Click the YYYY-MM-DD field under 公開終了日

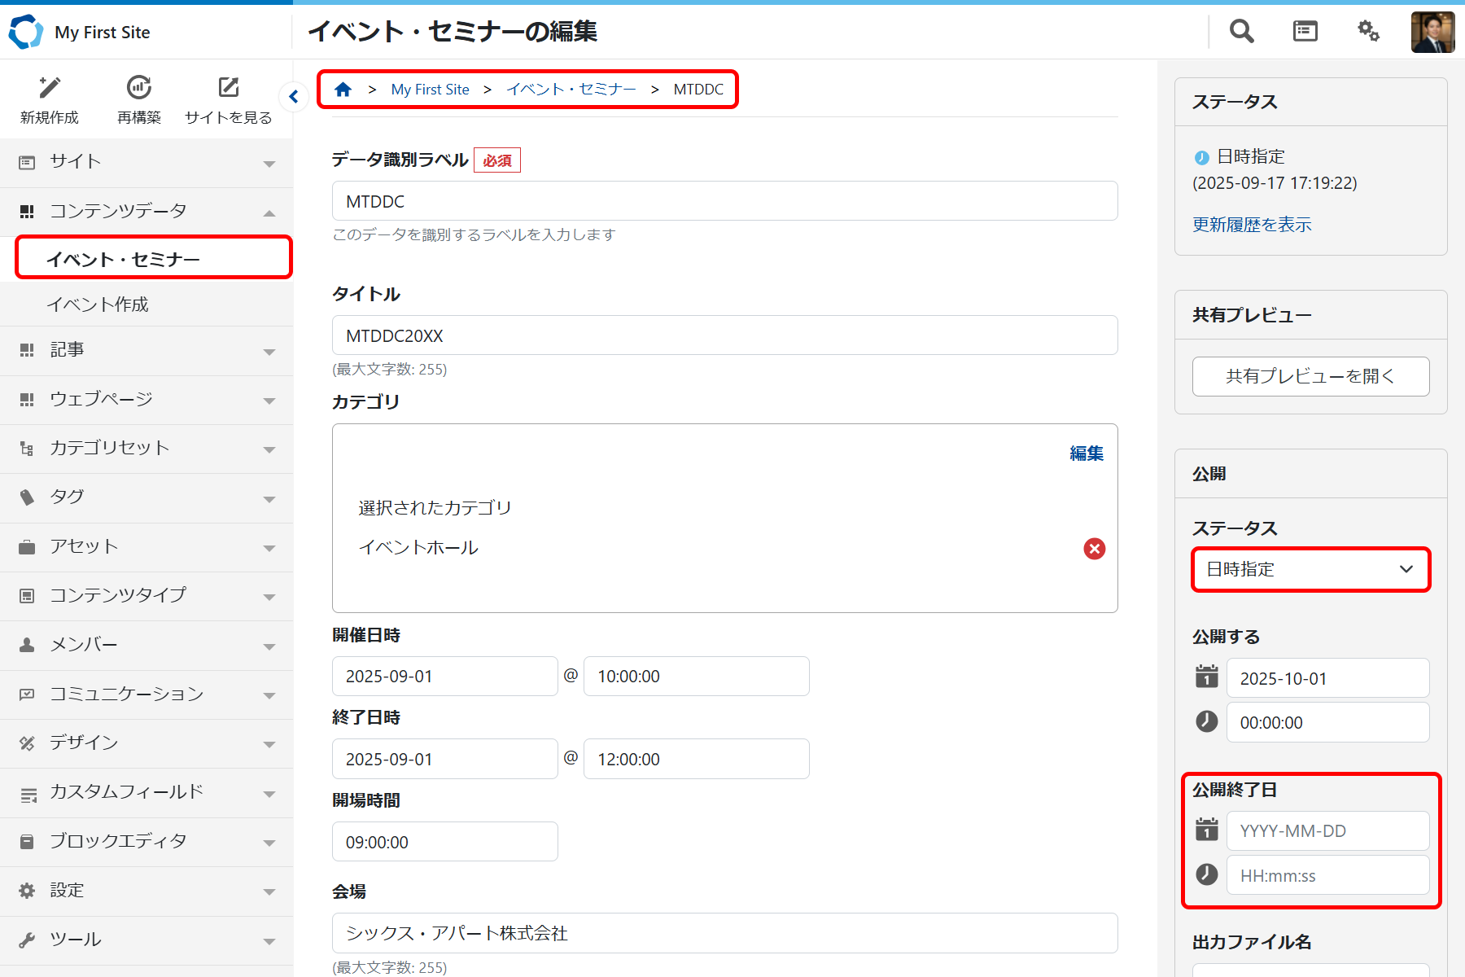pyautogui.click(x=1328, y=830)
